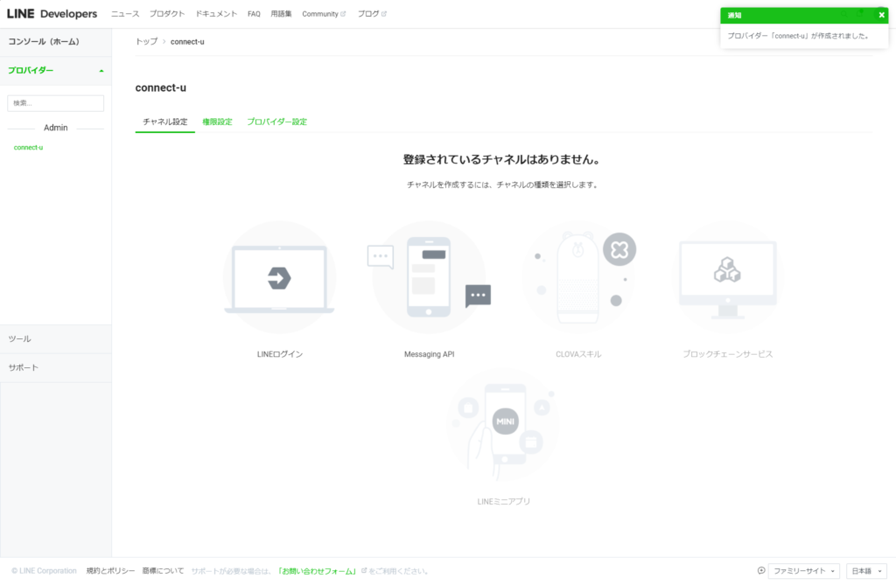The height and width of the screenshot is (585, 896).
Task: Open the ファミリーサイト dropdown
Action: (x=804, y=571)
